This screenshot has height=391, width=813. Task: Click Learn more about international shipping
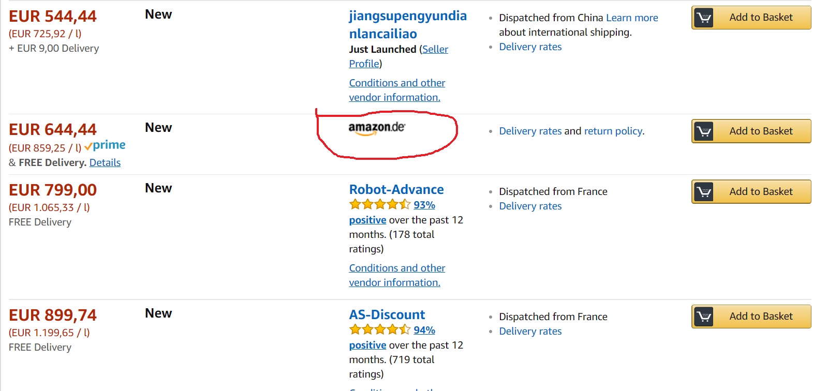[632, 18]
